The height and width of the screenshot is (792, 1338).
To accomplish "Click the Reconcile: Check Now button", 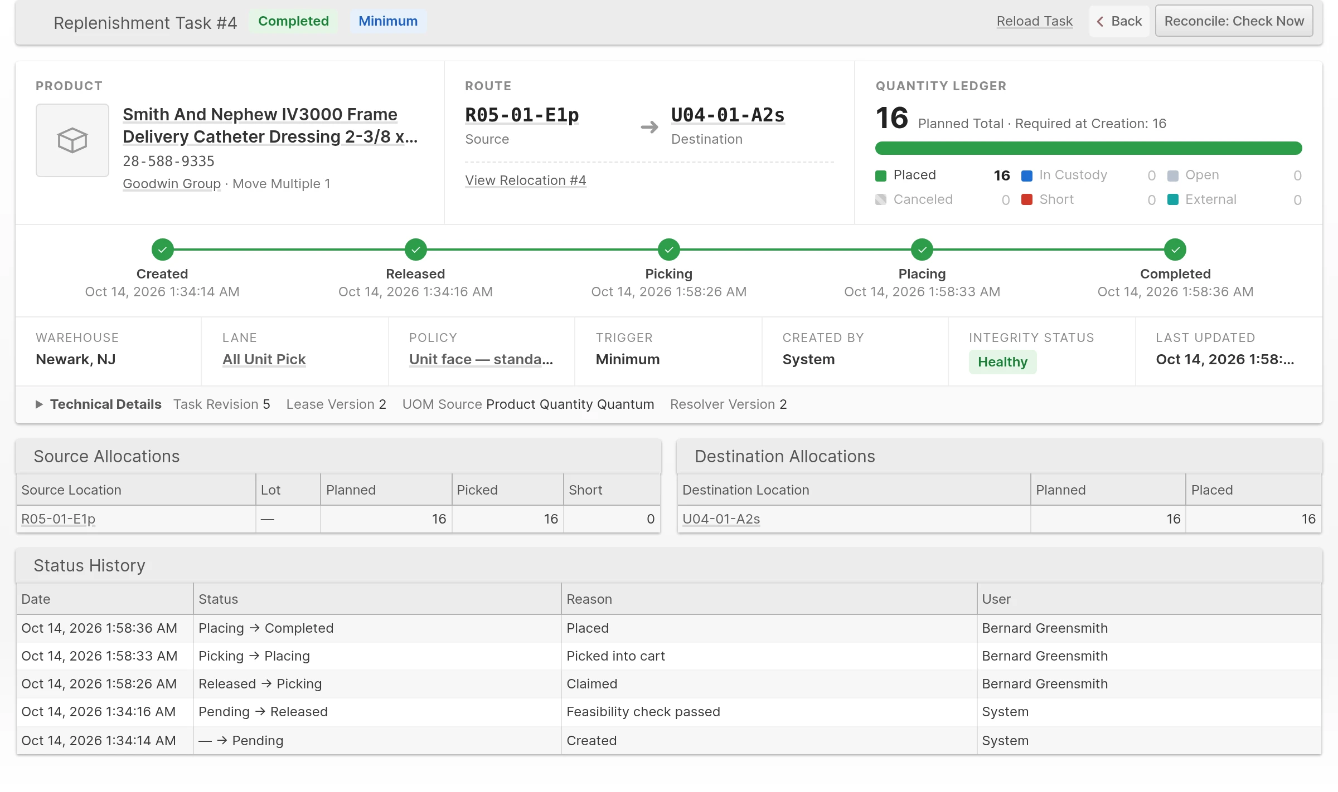I will point(1234,21).
